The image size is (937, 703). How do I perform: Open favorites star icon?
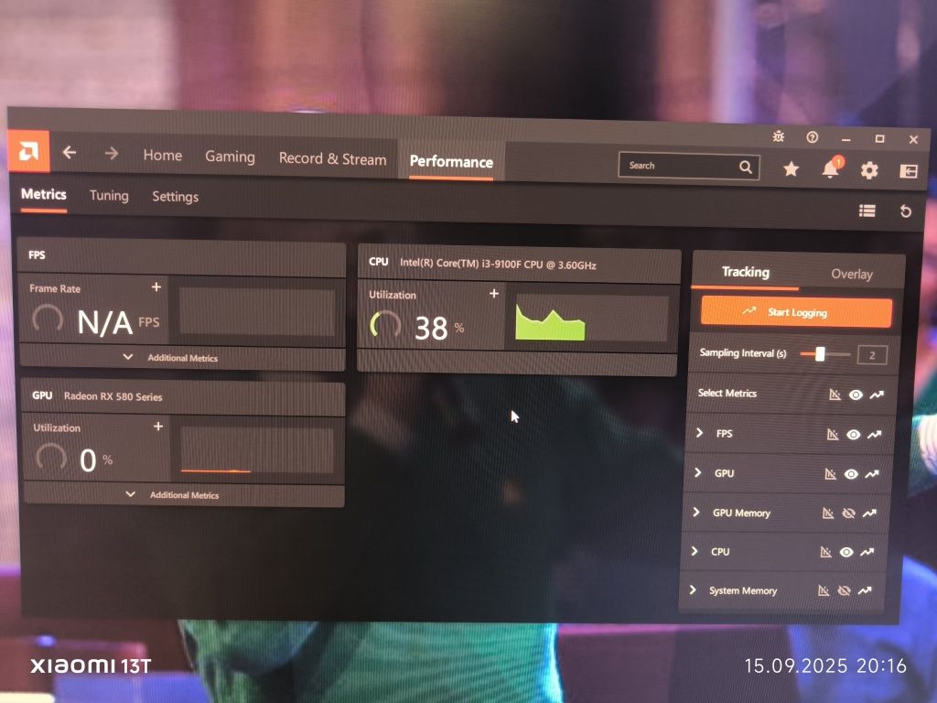point(792,169)
